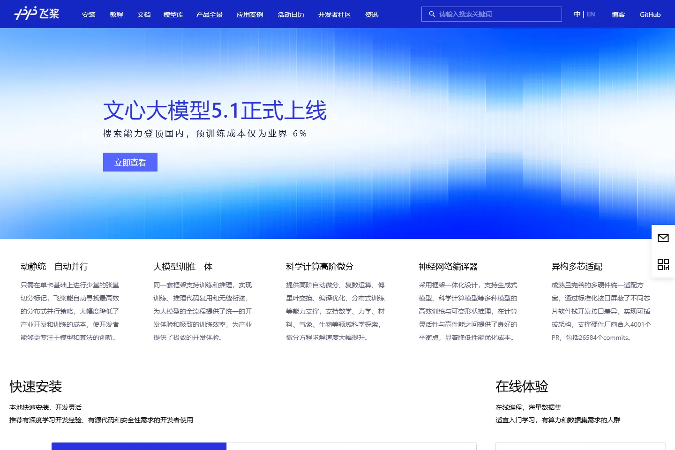This screenshot has height=450, width=675.
Task: Open the 教程 menu item
Action: coord(117,15)
